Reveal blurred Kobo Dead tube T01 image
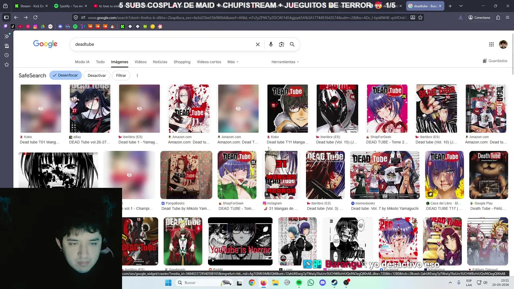This screenshot has height=289, width=514. [x=41, y=108]
